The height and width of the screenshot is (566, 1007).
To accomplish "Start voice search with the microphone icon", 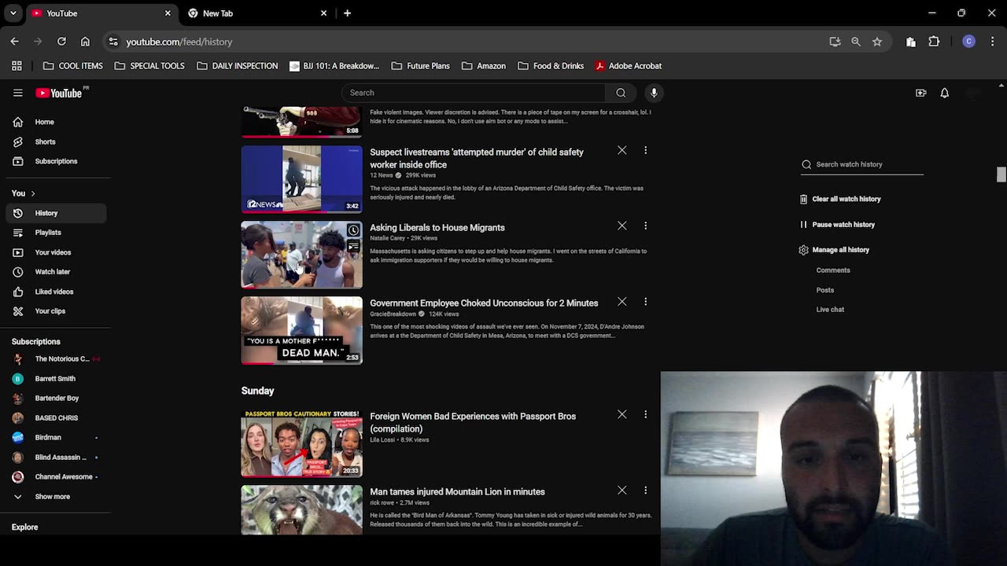I will (654, 93).
